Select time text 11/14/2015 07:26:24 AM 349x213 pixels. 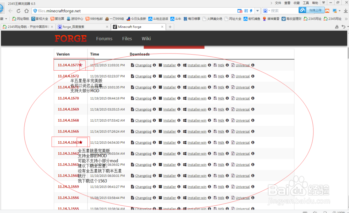pos(107,132)
